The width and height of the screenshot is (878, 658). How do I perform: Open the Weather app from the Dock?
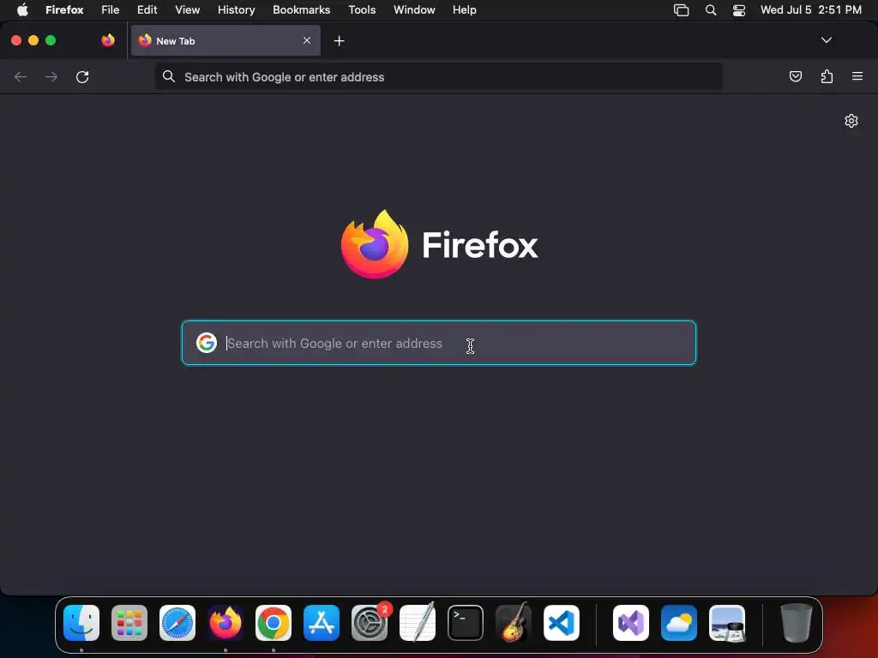(679, 623)
